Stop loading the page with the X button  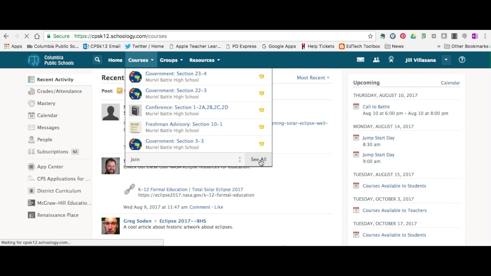[x=26, y=36]
